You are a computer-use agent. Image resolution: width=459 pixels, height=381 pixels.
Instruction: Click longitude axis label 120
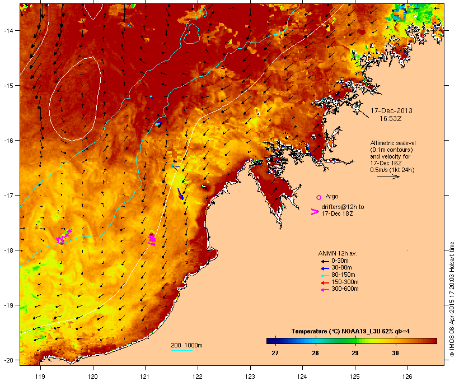point(93,377)
